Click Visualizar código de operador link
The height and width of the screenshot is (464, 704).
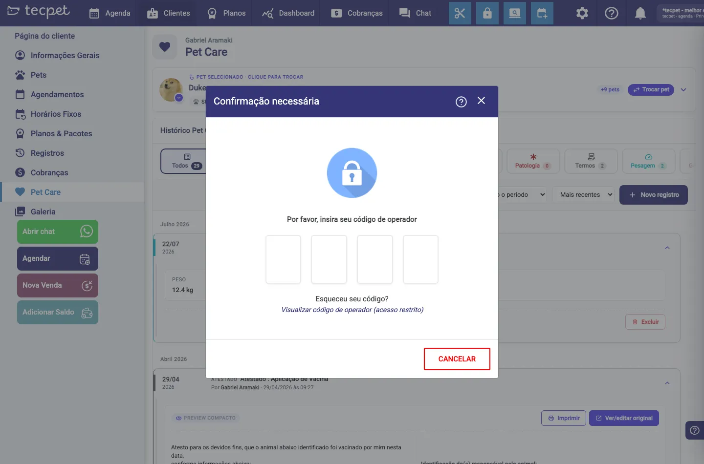pos(352,310)
